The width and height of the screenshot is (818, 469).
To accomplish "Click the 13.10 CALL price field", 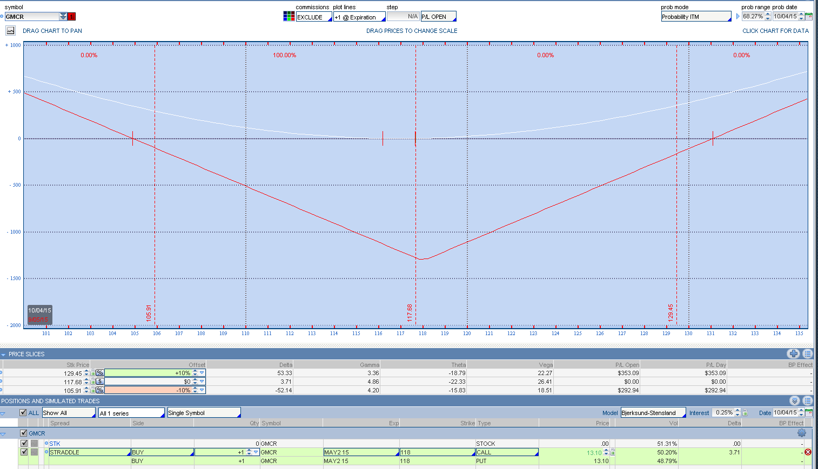I will coord(574,452).
